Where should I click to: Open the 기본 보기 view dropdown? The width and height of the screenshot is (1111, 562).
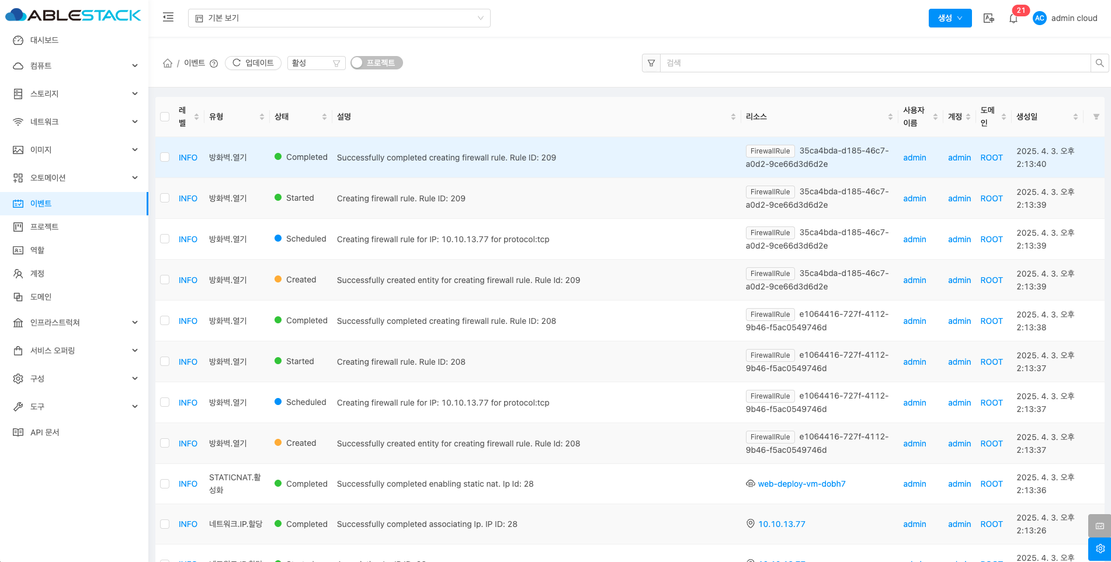[x=339, y=18]
